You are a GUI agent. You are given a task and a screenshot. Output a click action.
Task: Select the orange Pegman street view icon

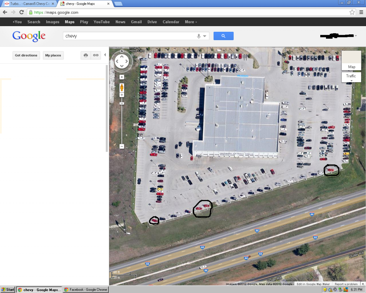pyautogui.click(x=122, y=88)
